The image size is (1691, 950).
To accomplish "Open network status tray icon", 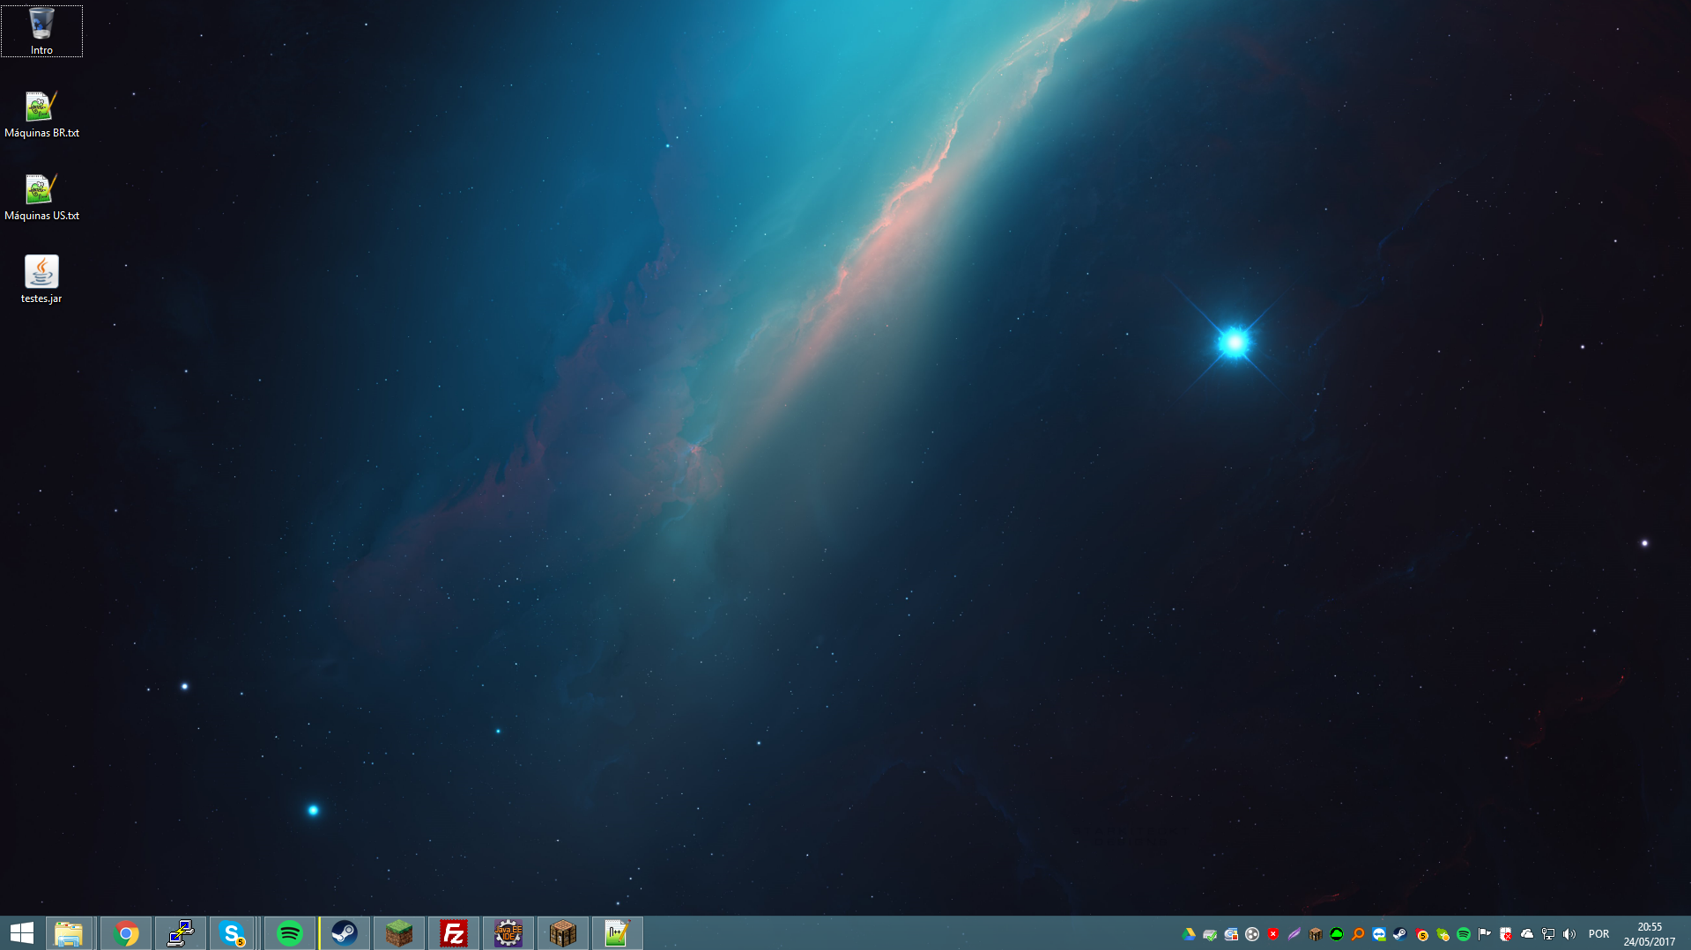I will click(1548, 934).
